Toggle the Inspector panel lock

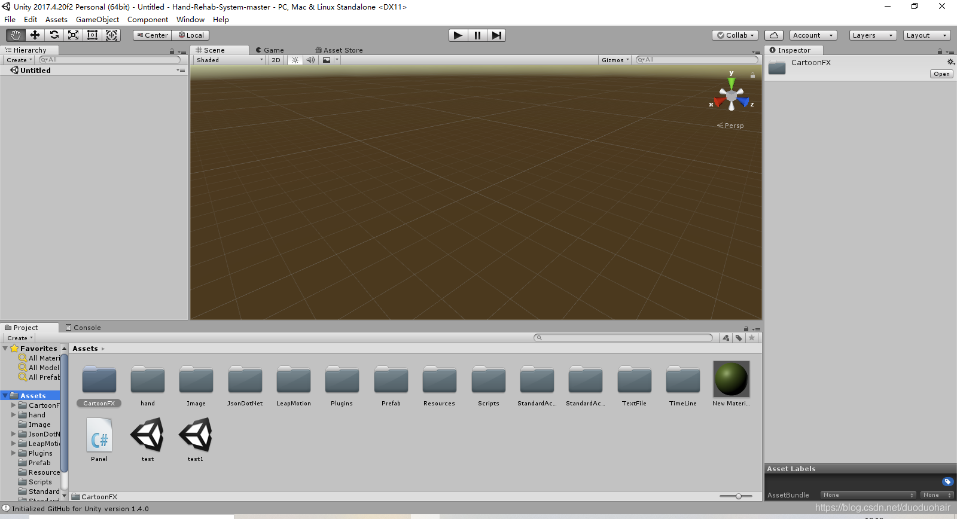pos(940,51)
